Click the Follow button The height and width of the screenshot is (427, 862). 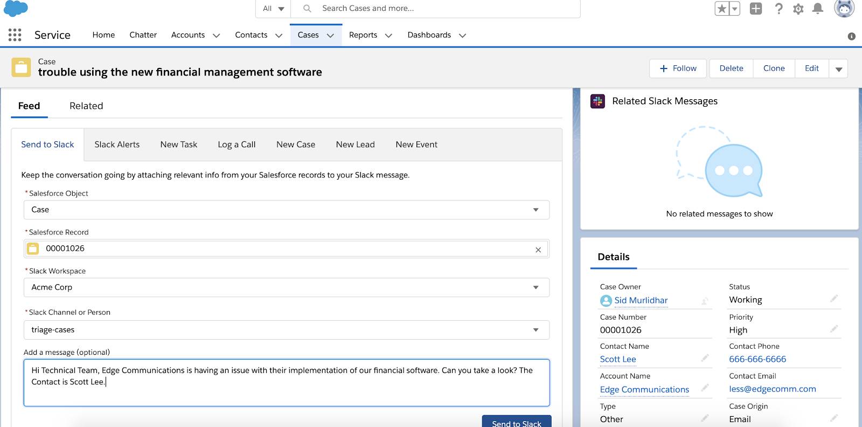(x=678, y=68)
